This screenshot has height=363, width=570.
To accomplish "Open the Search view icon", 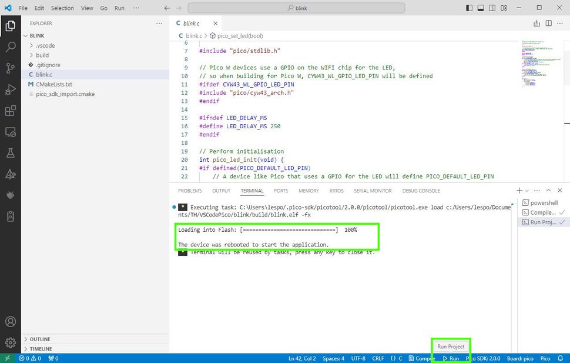I will click(x=11, y=47).
